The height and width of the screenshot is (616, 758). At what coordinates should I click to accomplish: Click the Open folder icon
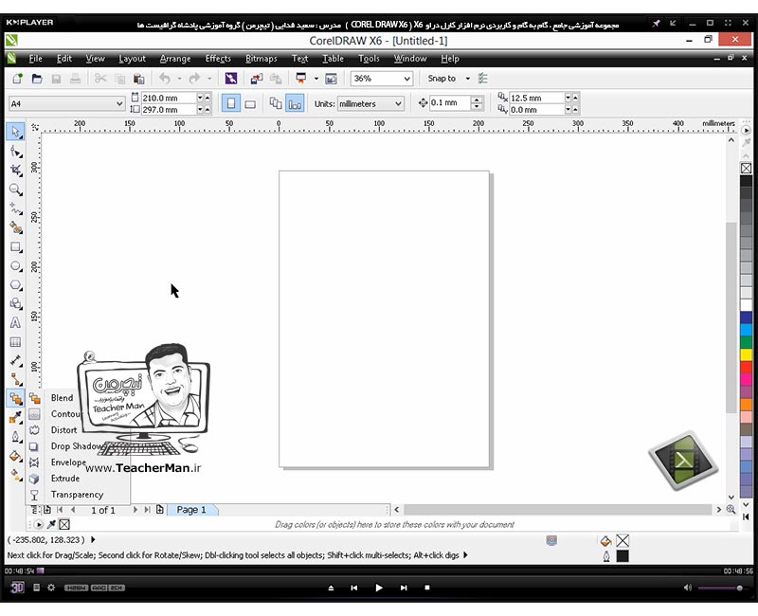(37, 79)
